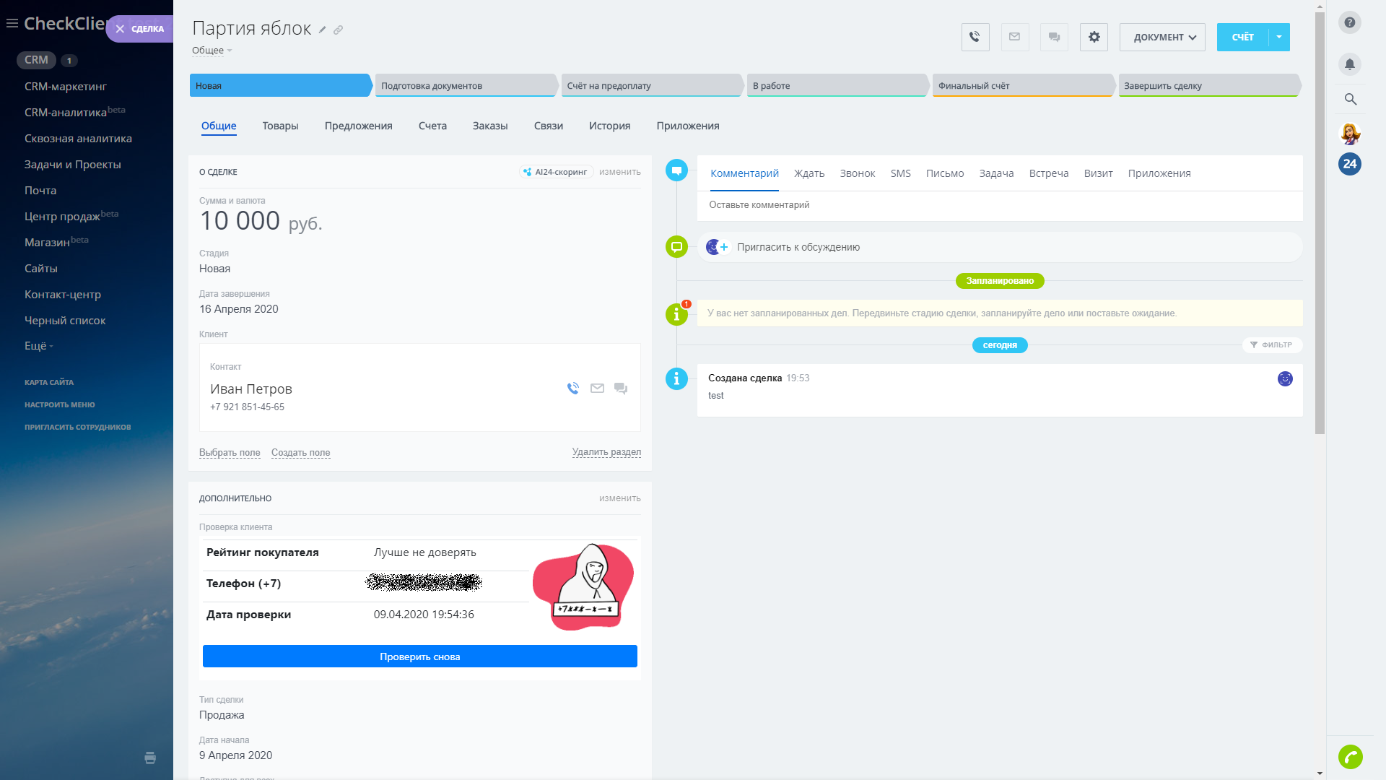Move deal to stage Подготовка документов
The width and height of the screenshot is (1386, 780).
point(462,85)
